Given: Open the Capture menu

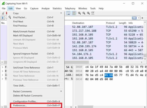Looking at the screenshot, I should (x=34, y=9).
